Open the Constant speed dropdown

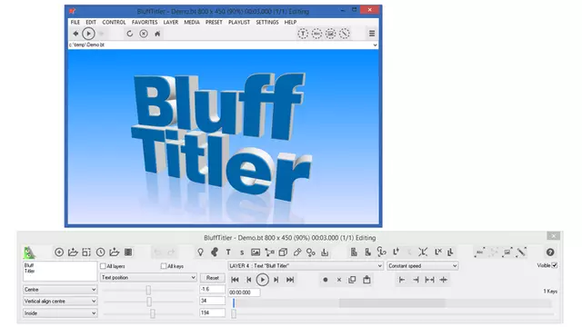tap(422, 266)
